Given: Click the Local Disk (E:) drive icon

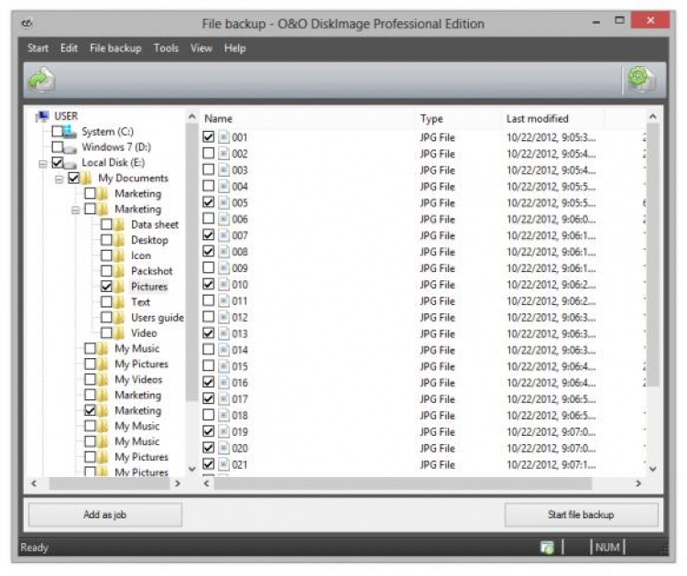Looking at the screenshot, I should (x=70, y=163).
